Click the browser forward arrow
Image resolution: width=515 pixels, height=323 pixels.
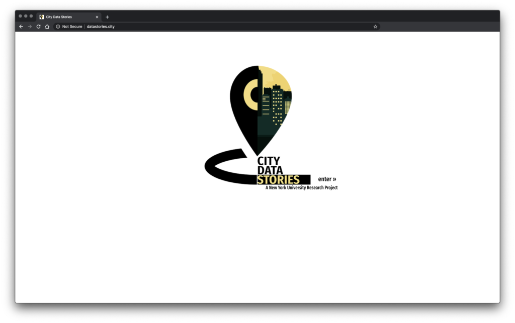click(30, 27)
